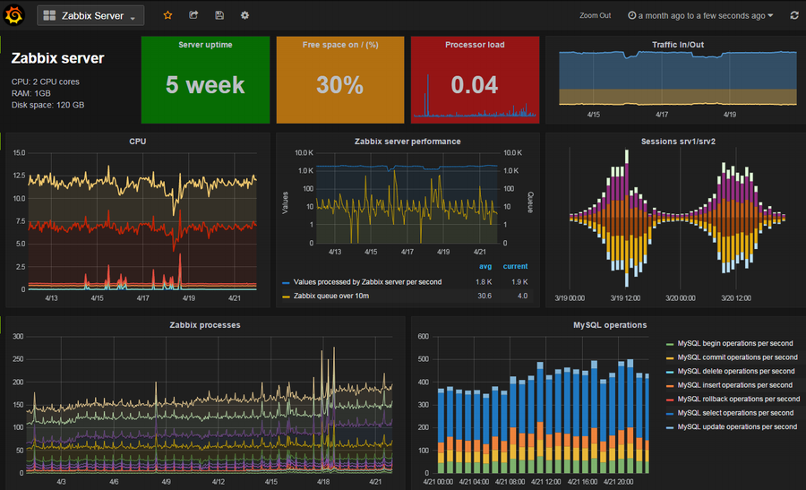Click the 0.04 processor load value

click(475, 85)
